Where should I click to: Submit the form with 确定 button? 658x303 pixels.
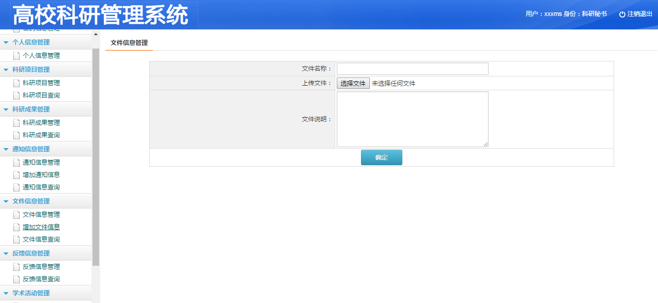point(382,157)
